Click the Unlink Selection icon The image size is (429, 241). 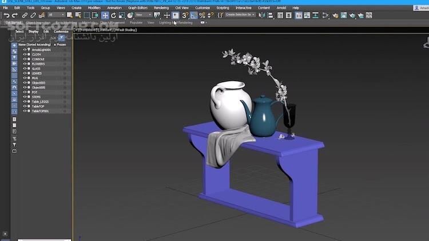pyautogui.click(x=33, y=15)
